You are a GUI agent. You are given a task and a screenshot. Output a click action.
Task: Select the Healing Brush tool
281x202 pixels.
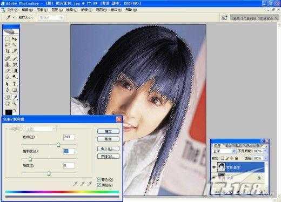click(x=8, y=58)
